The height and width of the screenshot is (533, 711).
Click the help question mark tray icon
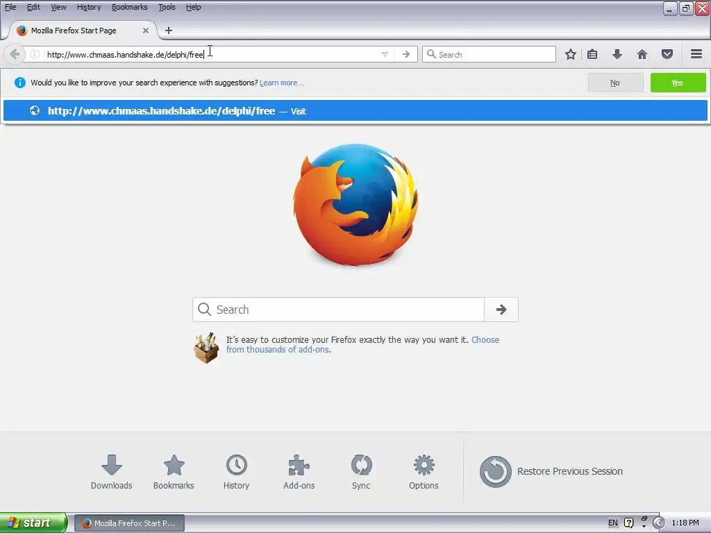pos(628,523)
